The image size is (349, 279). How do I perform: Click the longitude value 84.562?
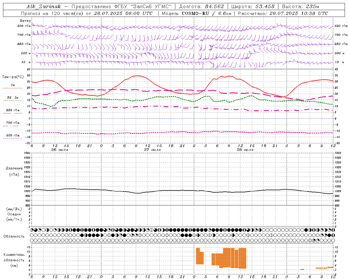(215, 7)
